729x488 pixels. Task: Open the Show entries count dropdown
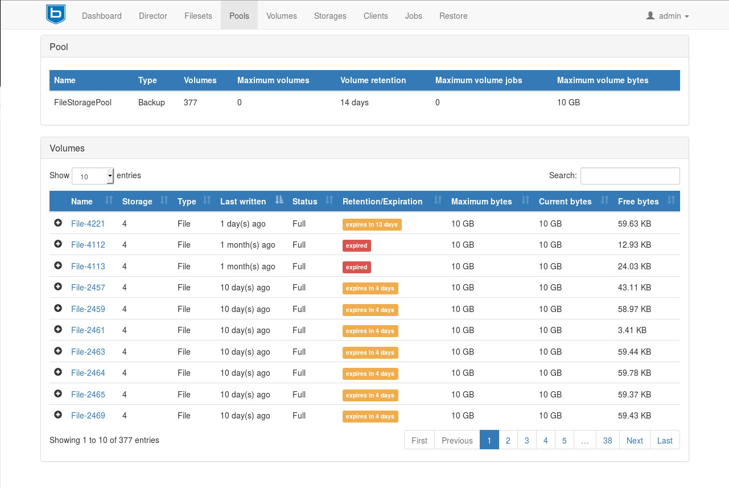[93, 176]
